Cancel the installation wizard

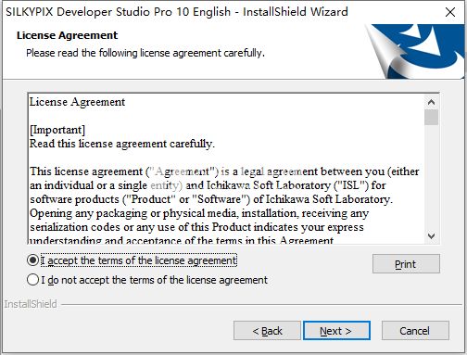tap(415, 331)
